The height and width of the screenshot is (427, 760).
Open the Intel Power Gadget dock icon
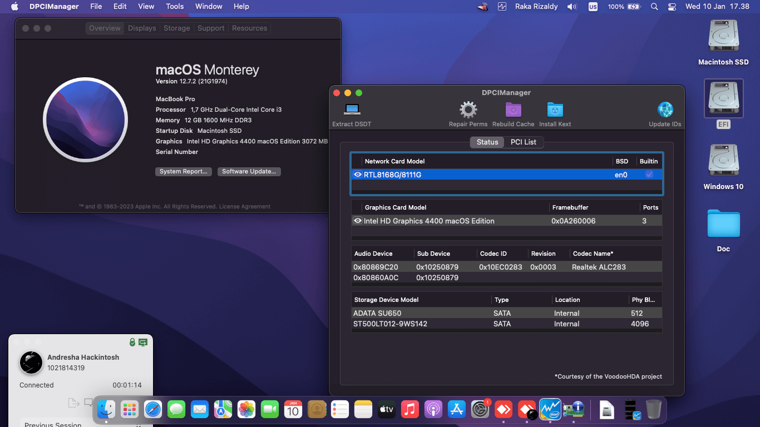pyautogui.click(x=550, y=410)
